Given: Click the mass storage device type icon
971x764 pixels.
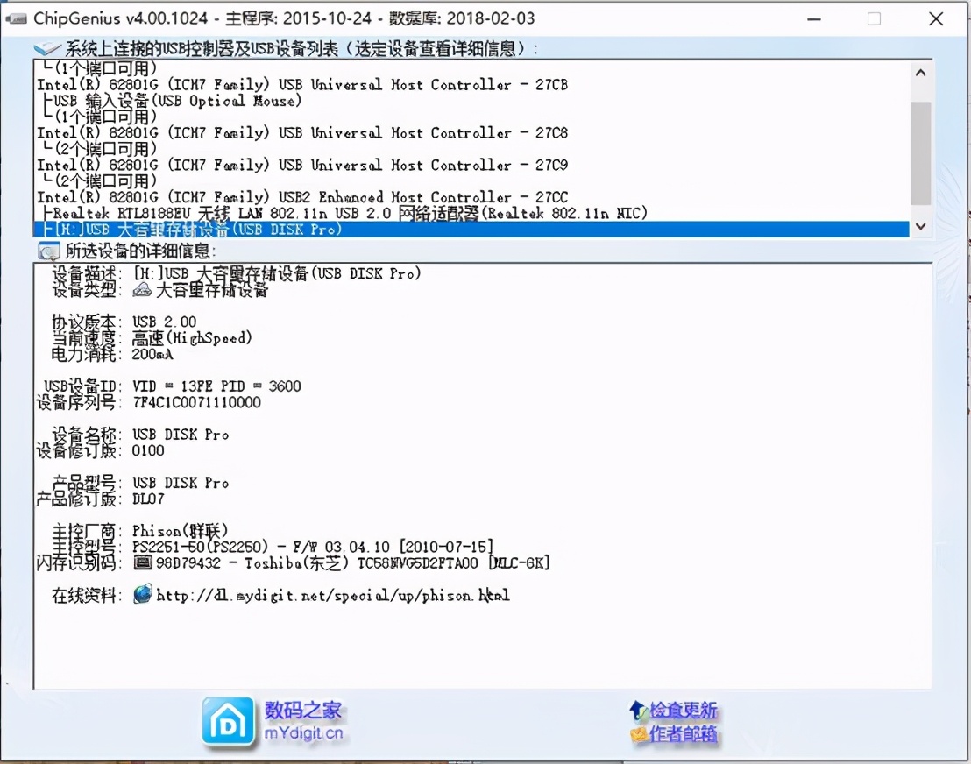Looking at the screenshot, I should click(142, 289).
